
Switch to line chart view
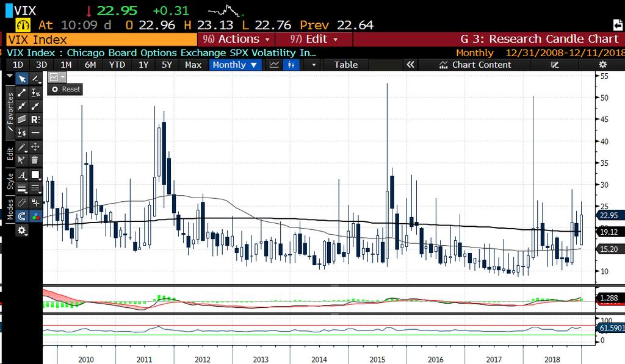(x=274, y=65)
